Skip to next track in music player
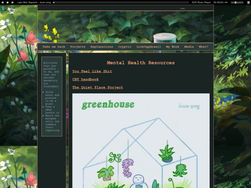 click(x=13, y=2)
